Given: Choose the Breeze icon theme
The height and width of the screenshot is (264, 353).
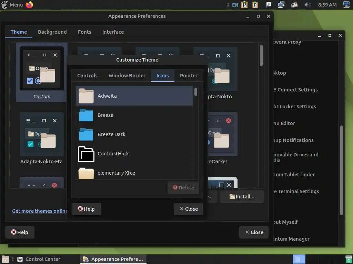Looking at the screenshot, I should [x=134, y=115].
